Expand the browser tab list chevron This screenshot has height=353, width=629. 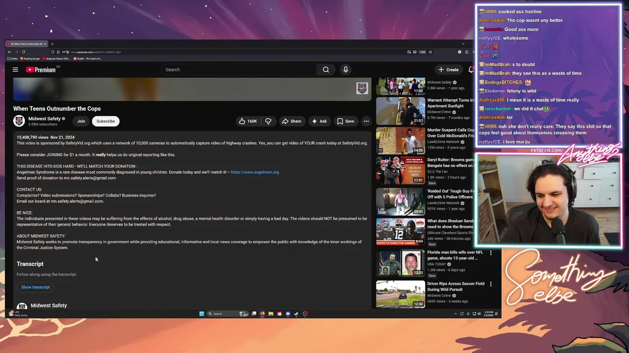coord(463,44)
